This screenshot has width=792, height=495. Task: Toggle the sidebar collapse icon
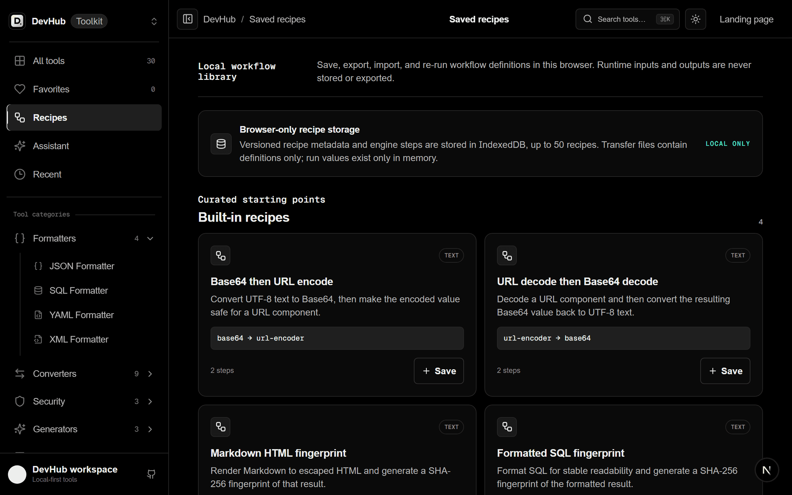[x=187, y=19]
